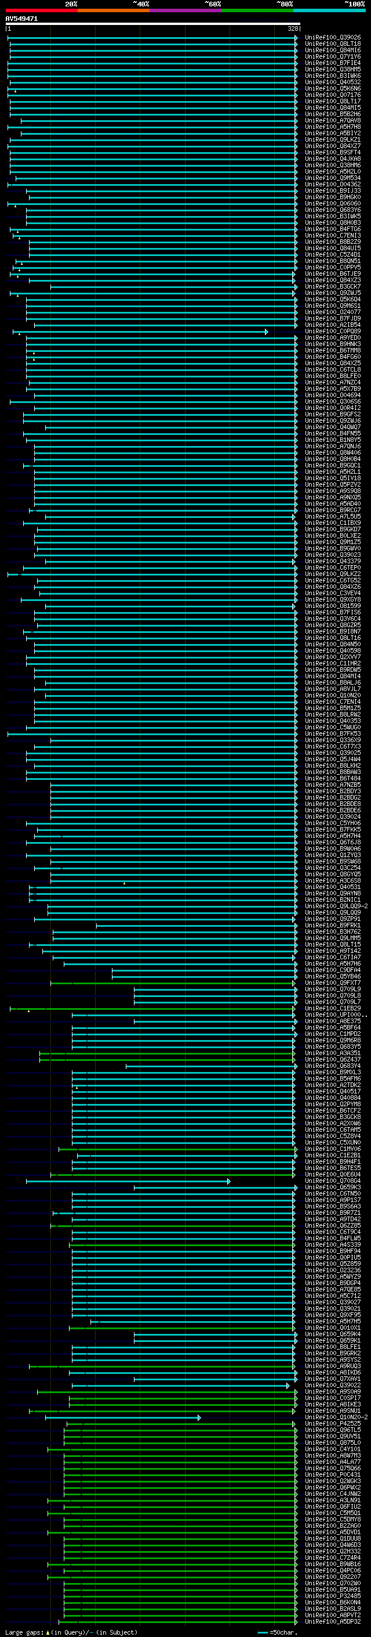Select the UniRef100_P0C431 label

(x=333, y=1474)
